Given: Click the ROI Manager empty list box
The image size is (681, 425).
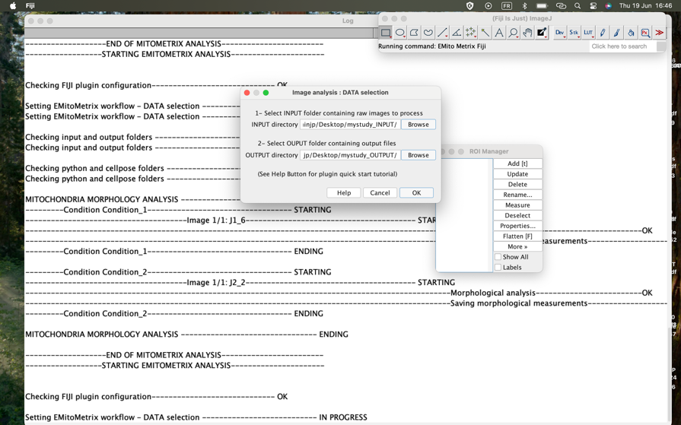Looking at the screenshot, I should pyautogui.click(x=464, y=215).
